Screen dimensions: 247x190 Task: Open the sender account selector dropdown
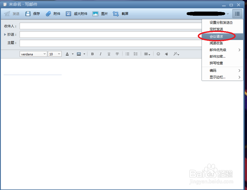click(227, 14)
